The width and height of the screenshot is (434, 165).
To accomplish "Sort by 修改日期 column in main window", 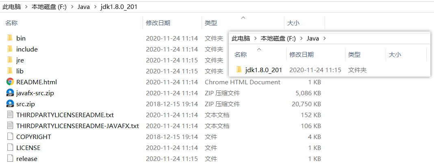I will click(158, 23).
